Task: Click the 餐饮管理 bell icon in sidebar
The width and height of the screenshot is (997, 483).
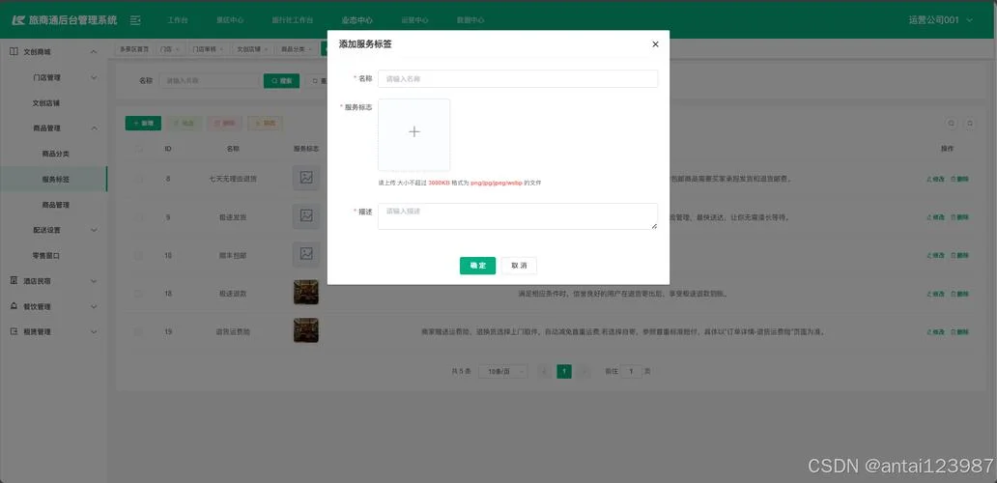Action: (x=14, y=306)
